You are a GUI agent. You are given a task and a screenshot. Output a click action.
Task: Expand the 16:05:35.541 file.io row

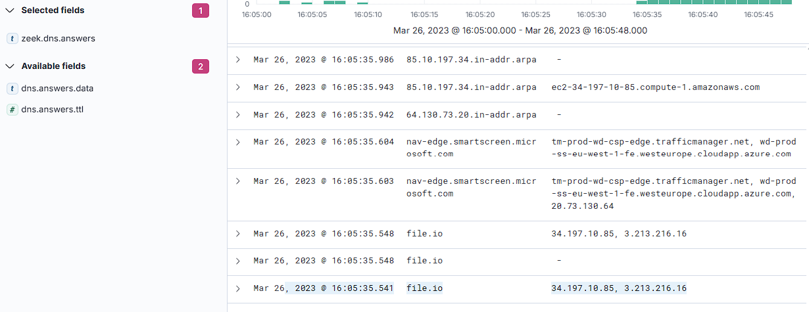[x=238, y=288]
